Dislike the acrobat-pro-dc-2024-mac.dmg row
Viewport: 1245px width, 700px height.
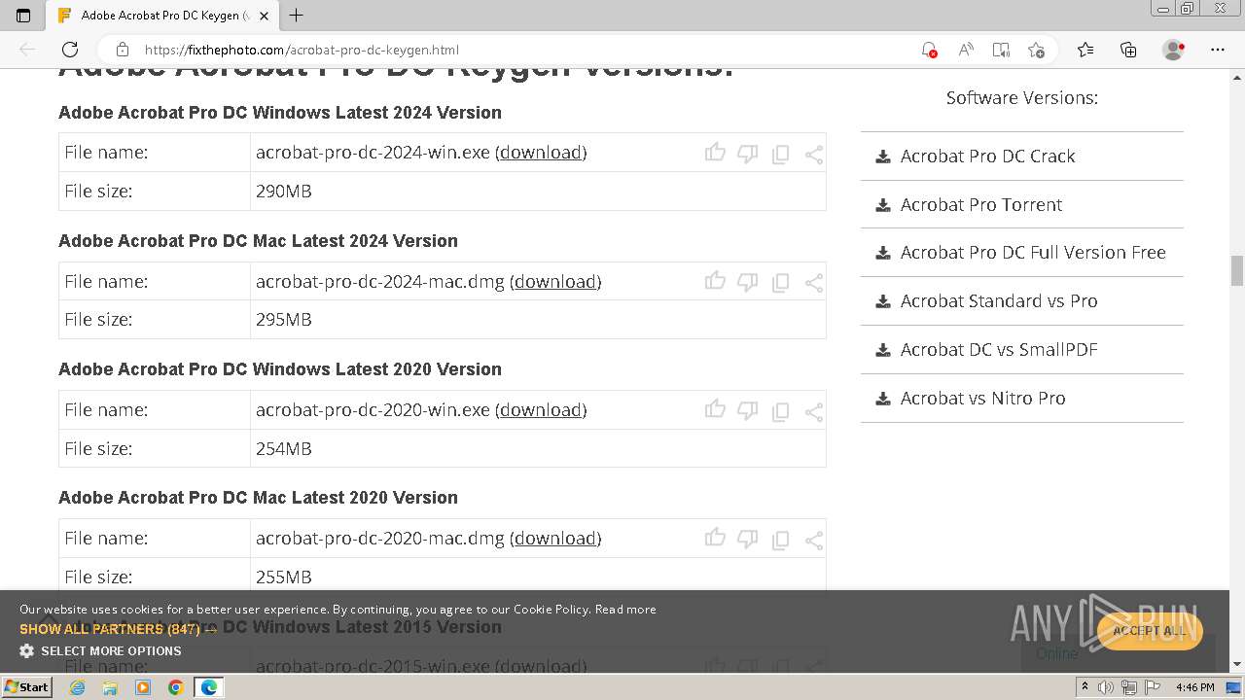(747, 283)
